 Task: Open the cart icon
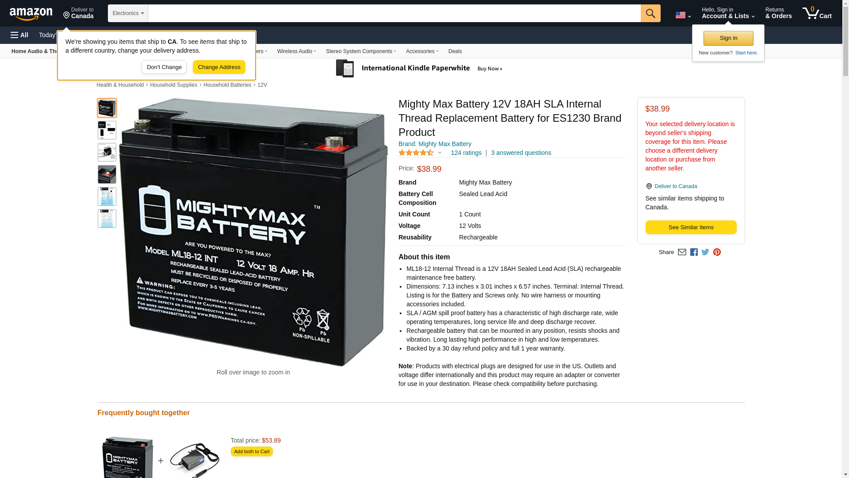(x=817, y=13)
